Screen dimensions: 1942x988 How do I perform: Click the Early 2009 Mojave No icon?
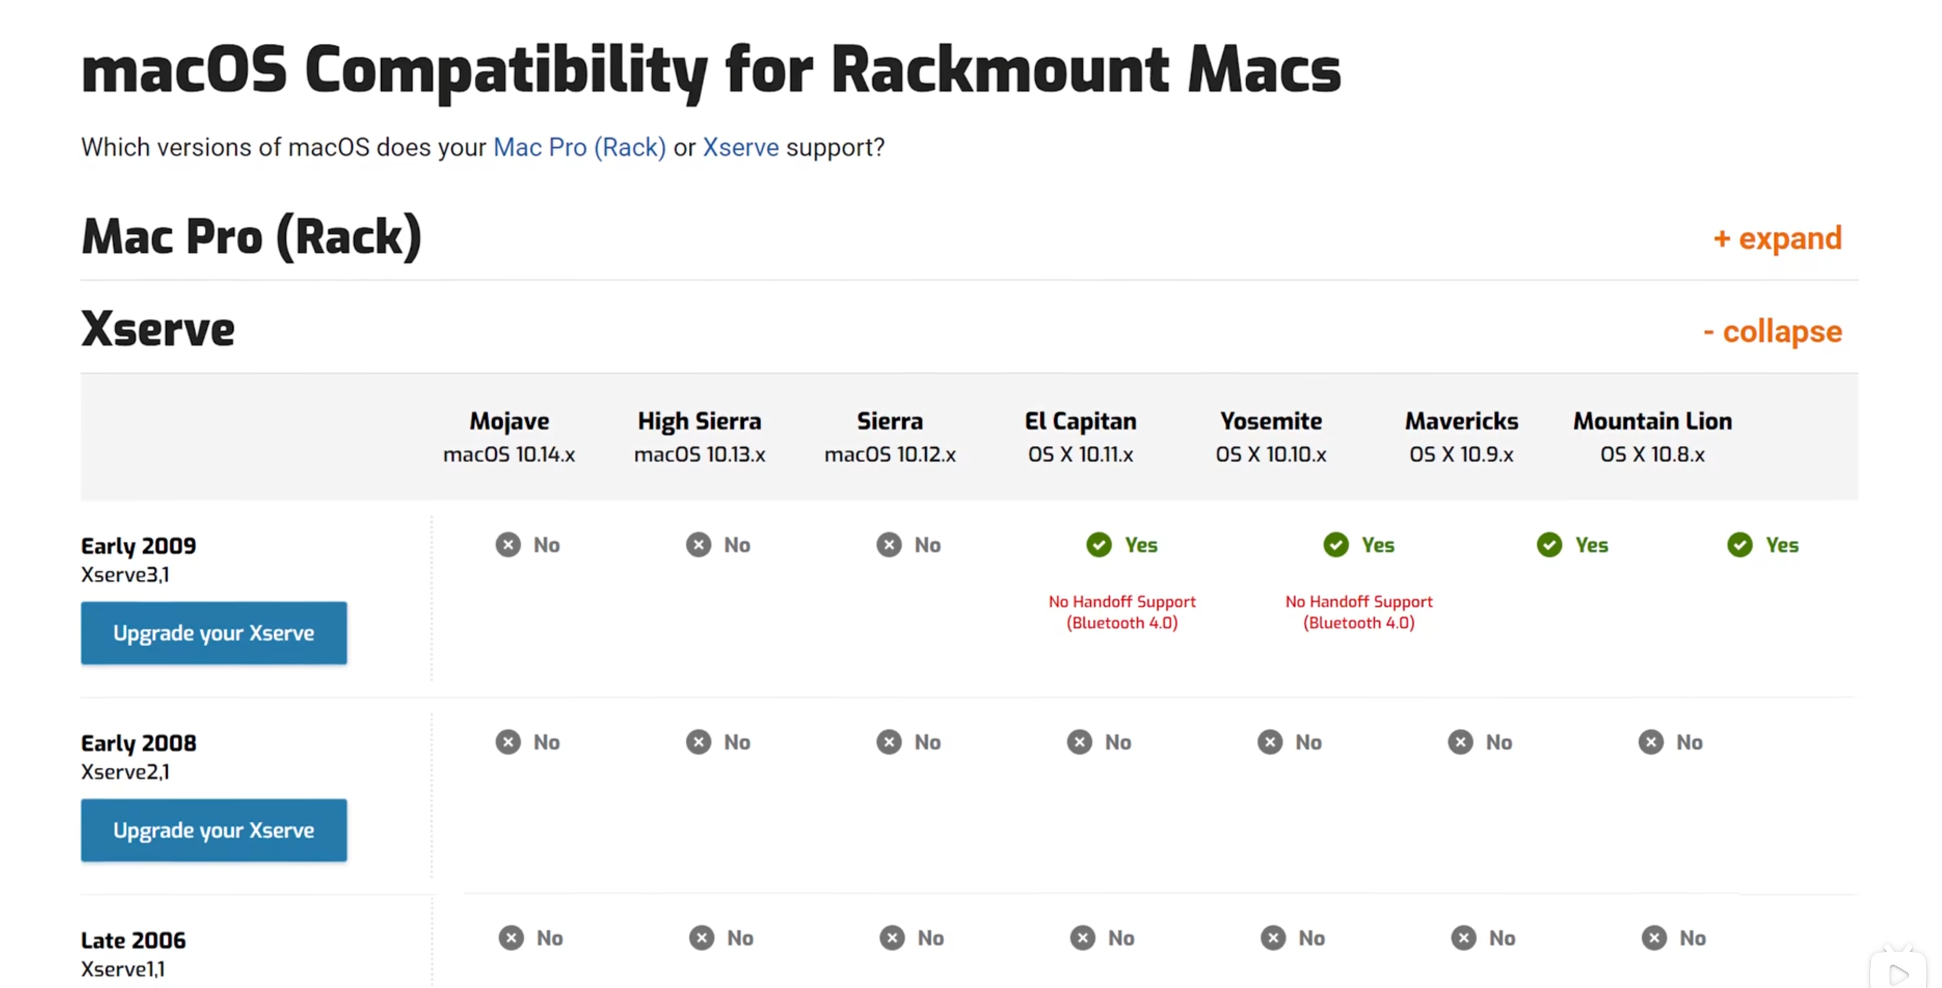(508, 544)
